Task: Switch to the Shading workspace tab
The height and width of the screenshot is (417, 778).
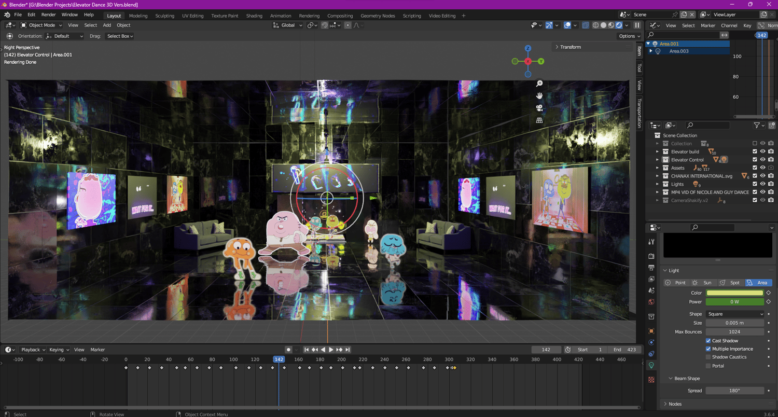Action: click(254, 16)
